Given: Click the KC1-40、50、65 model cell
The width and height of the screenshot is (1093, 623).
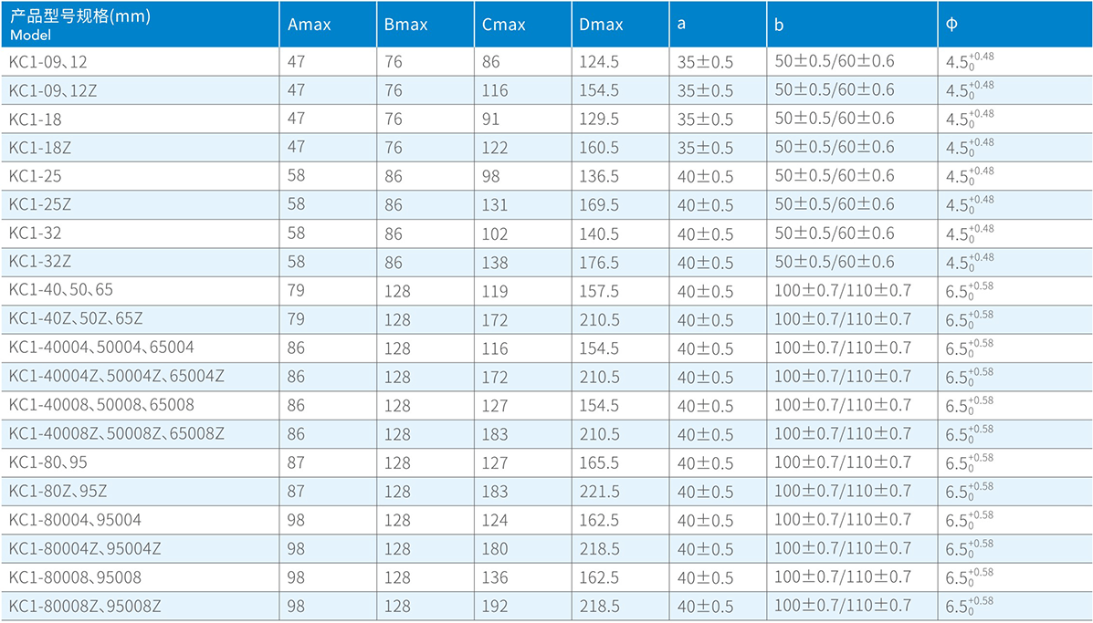Looking at the screenshot, I should click(61, 290).
